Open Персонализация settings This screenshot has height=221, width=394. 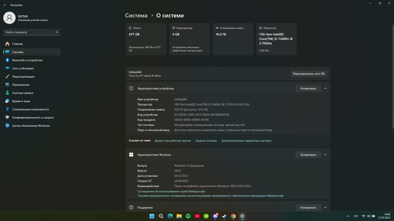click(32, 76)
